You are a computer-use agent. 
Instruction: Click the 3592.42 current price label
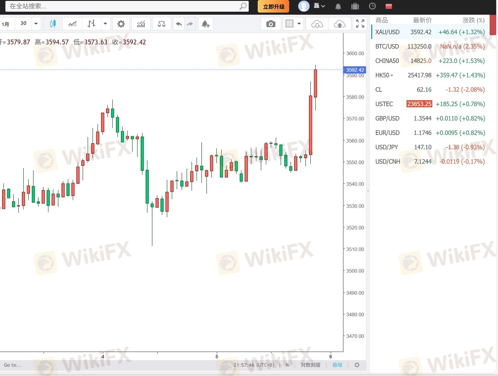(x=355, y=70)
